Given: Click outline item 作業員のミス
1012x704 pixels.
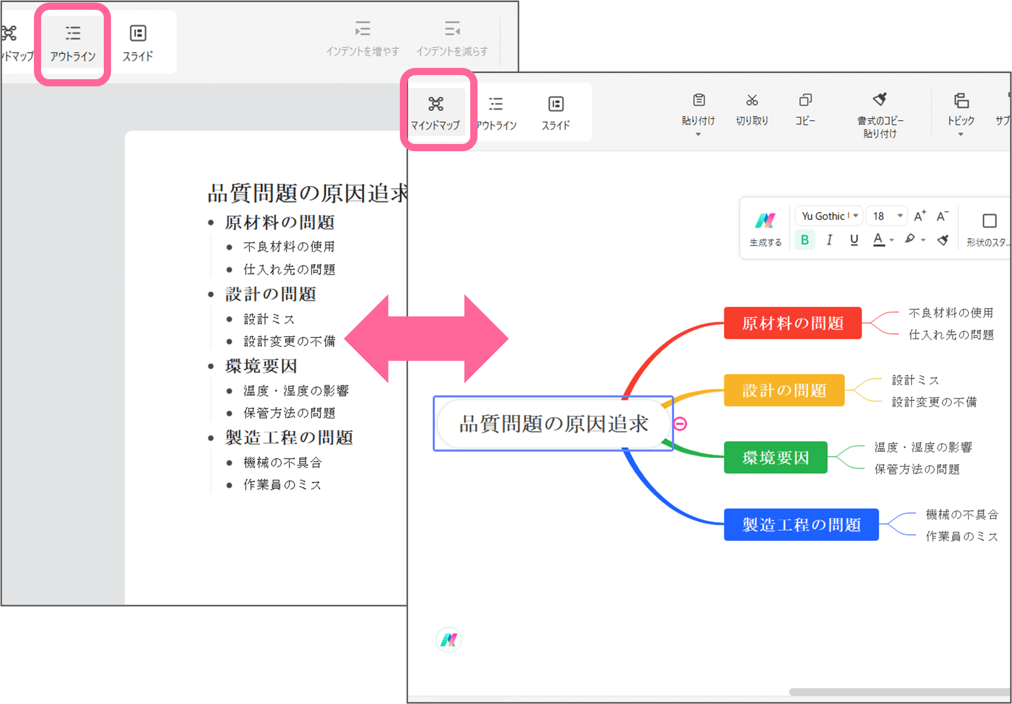Looking at the screenshot, I should coord(283,485).
